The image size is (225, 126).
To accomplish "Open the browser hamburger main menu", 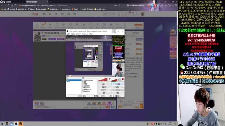I will 176,6.
